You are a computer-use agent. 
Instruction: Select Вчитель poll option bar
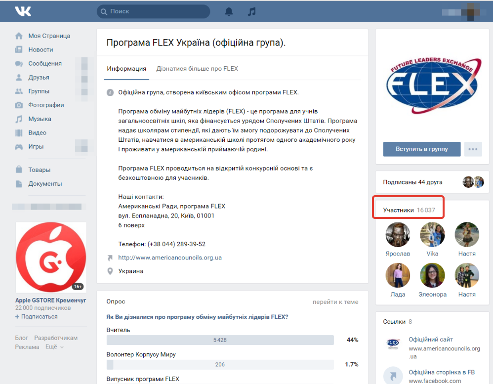tap(220, 340)
